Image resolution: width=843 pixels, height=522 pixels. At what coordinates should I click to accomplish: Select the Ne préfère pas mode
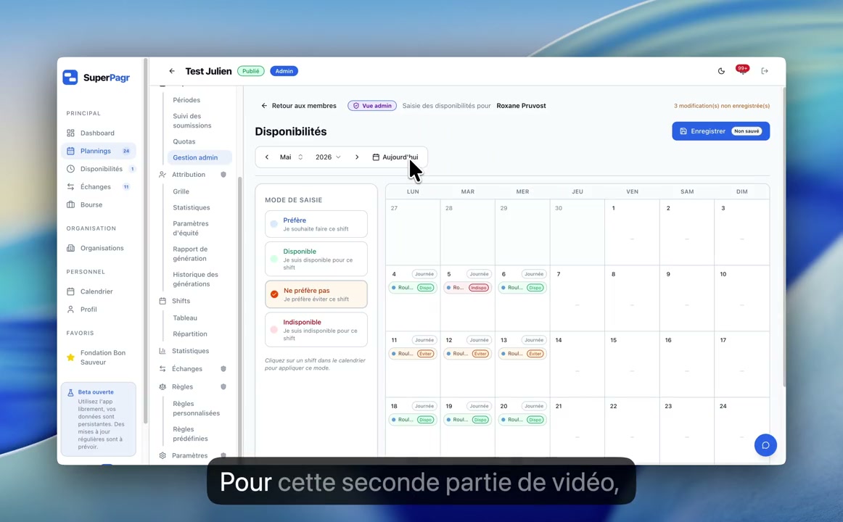pos(316,294)
